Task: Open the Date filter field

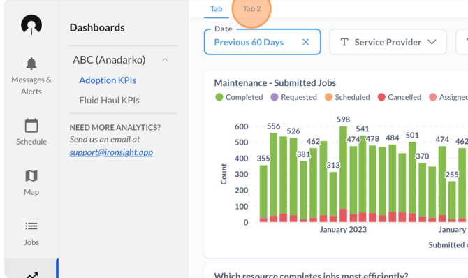Action: [263, 42]
